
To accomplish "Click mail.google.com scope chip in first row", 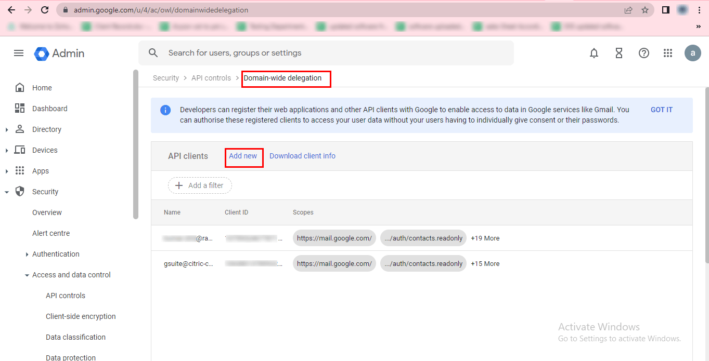I will pos(334,238).
